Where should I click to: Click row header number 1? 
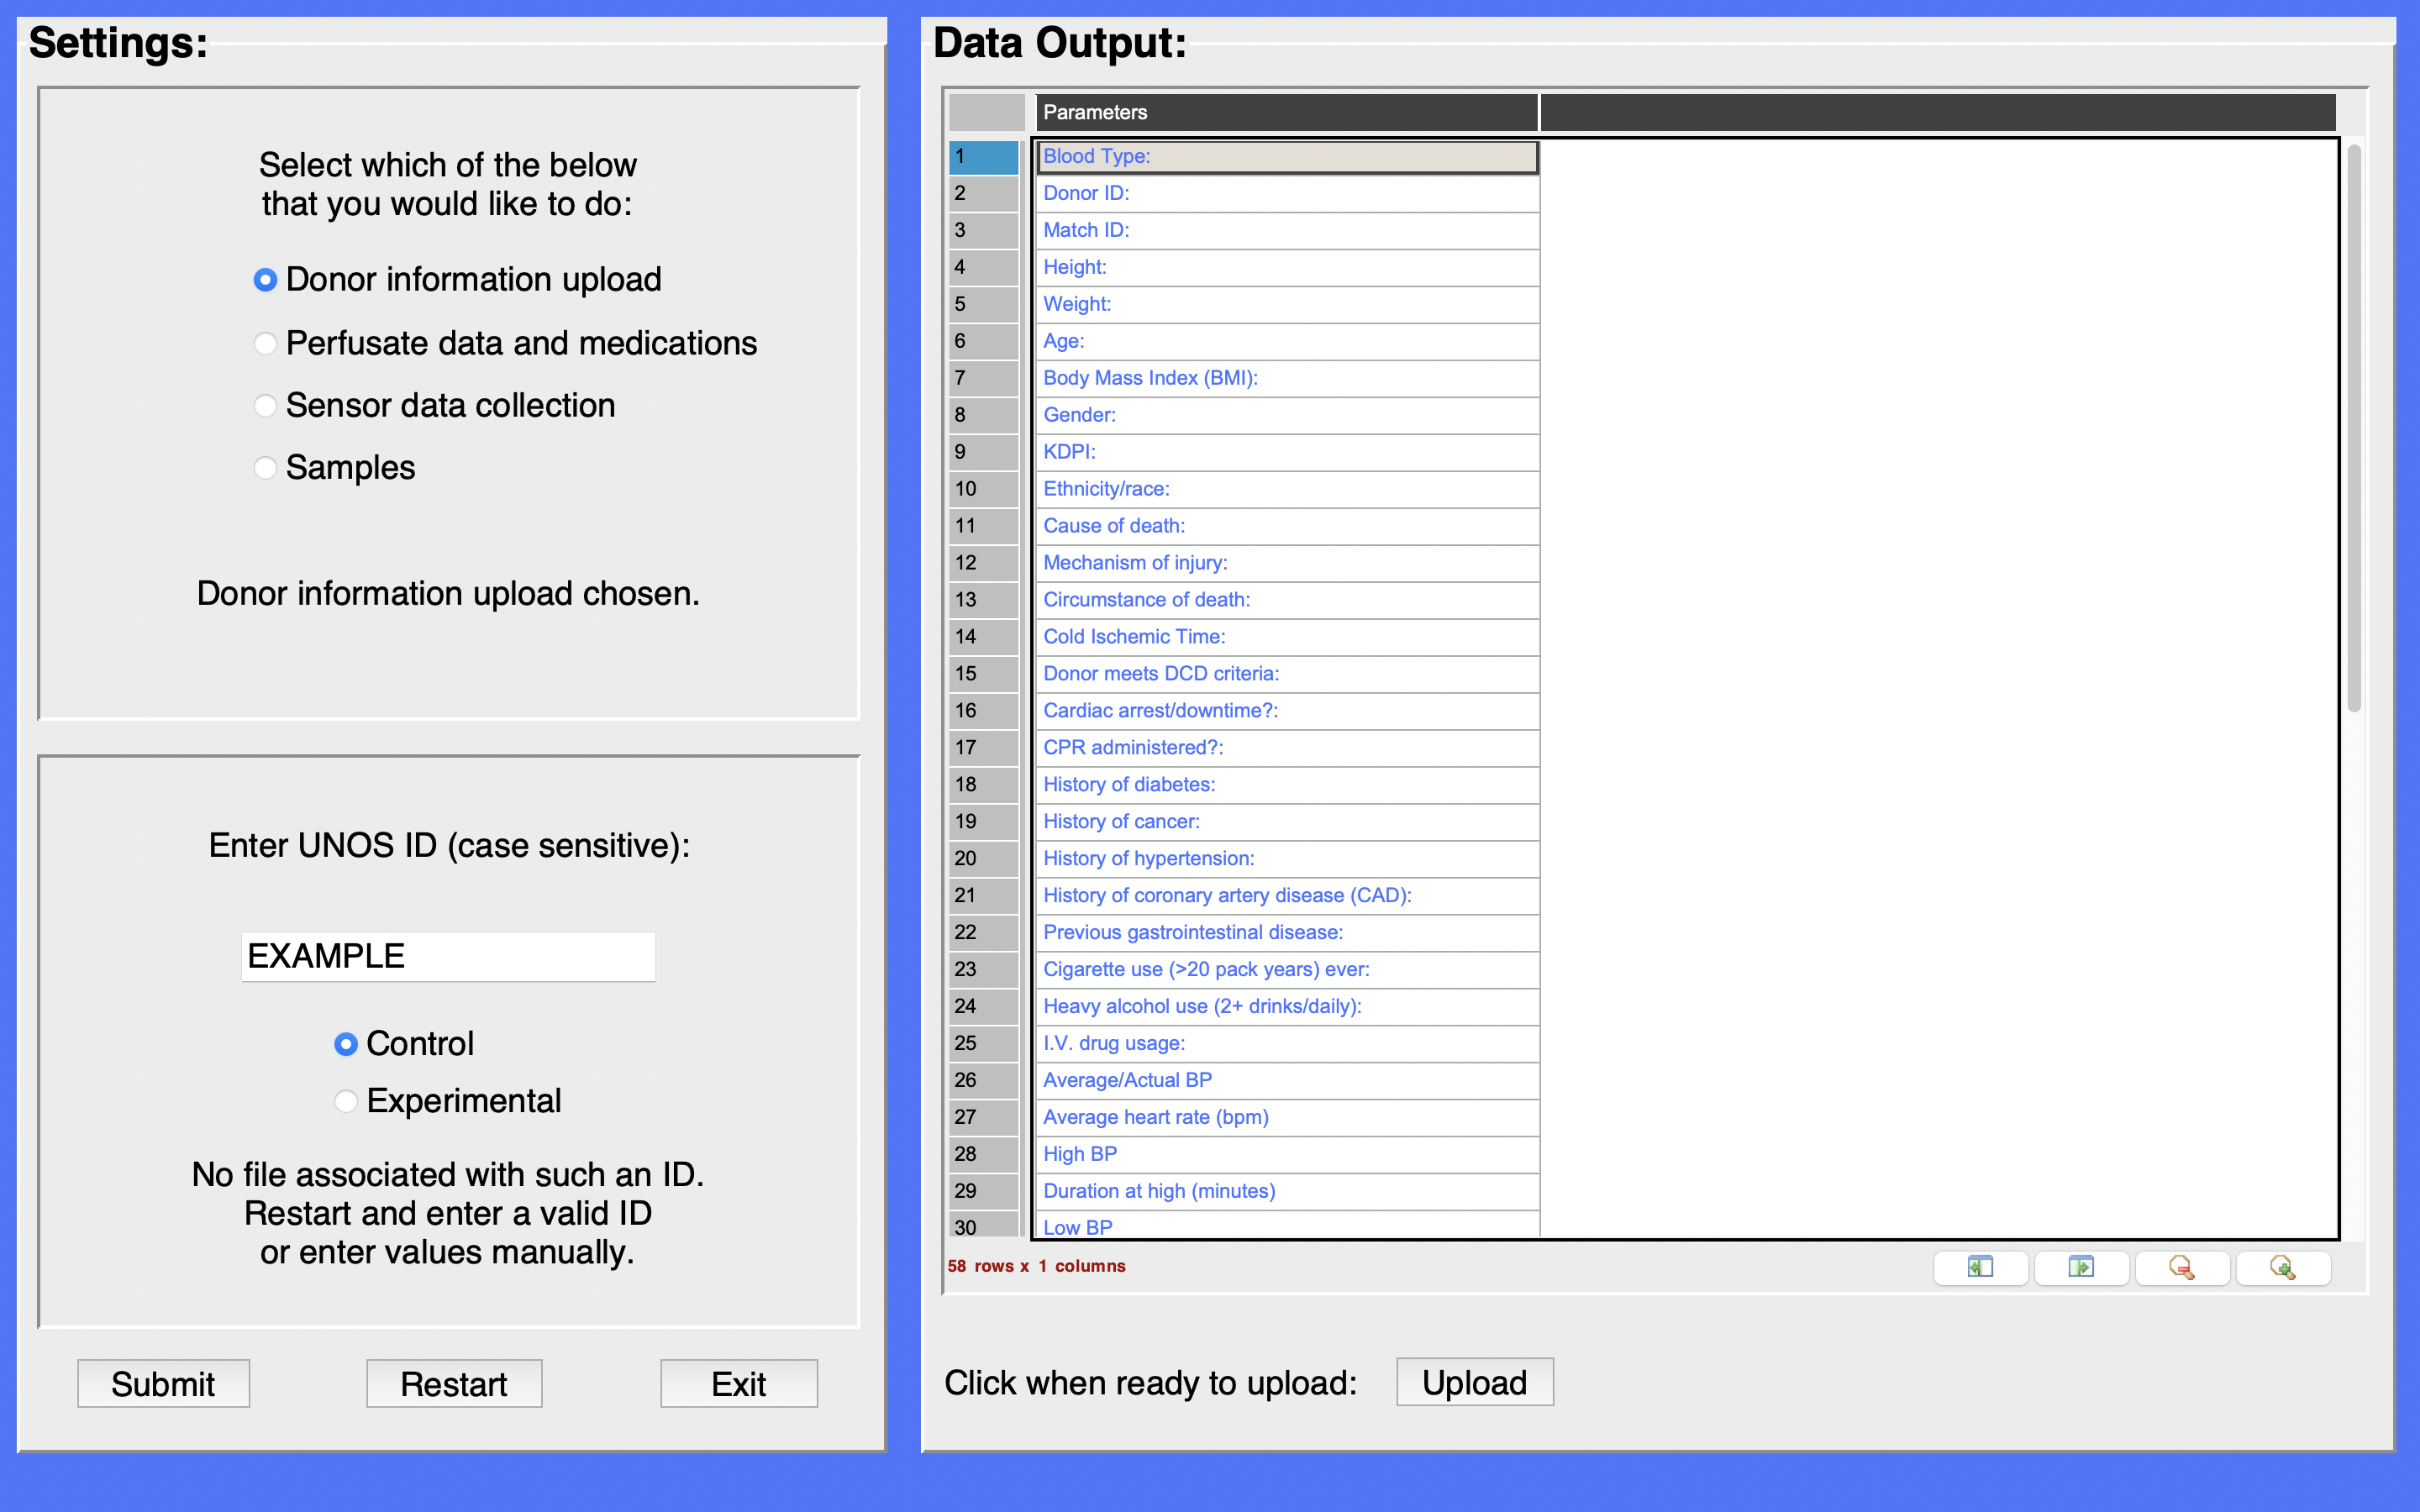(x=984, y=158)
